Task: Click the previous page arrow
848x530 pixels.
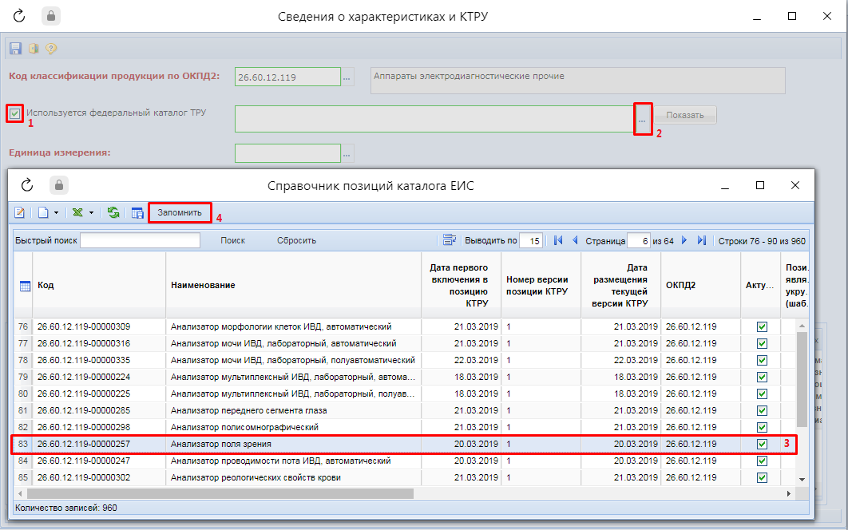Action: point(574,240)
